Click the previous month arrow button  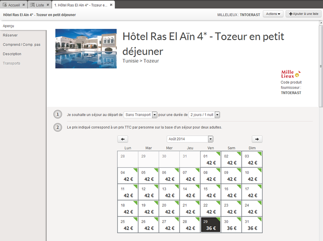[123, 139]
